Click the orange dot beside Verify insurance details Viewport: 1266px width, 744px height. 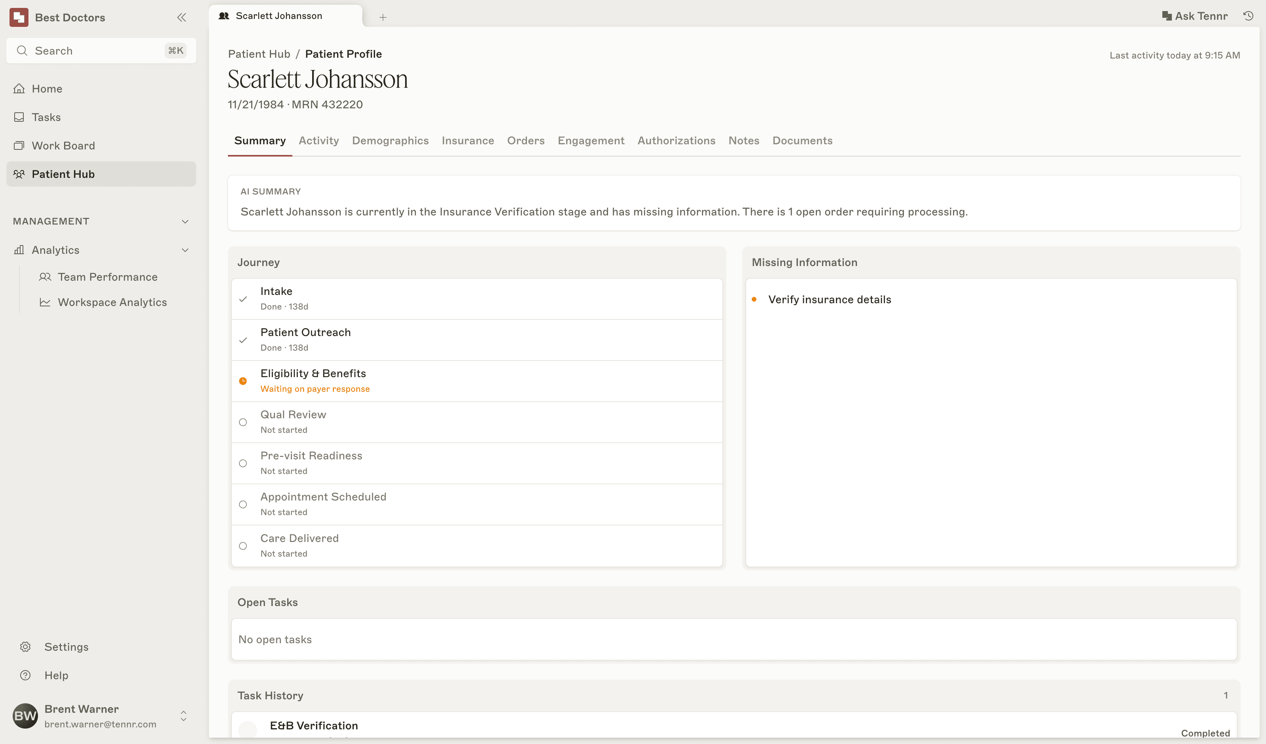pos(754,299)
